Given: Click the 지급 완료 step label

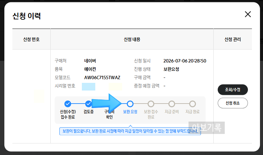Looking at the screenshot, I should (x=193, y=112).
